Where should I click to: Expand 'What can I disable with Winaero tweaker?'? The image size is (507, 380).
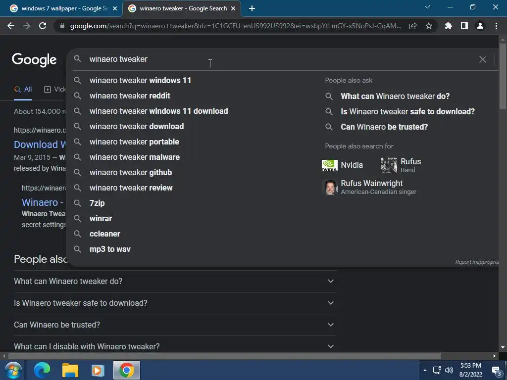coord(175,346)
